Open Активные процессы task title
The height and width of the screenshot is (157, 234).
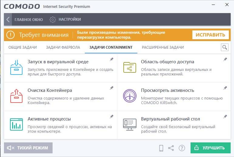(49, 119)
